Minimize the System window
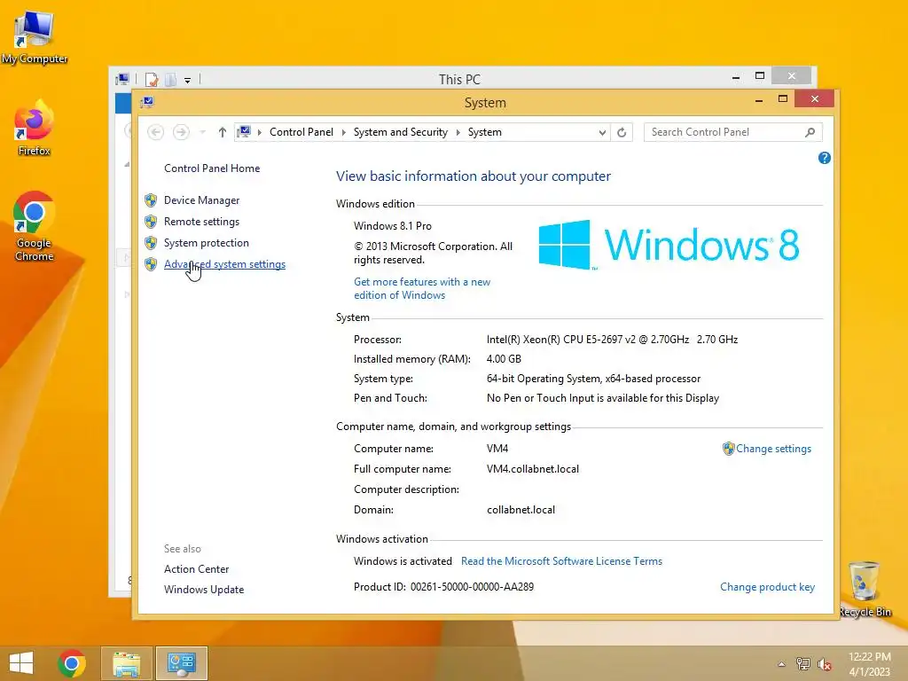The width and height of the screenshot is (908, 681). coord(759,101)
